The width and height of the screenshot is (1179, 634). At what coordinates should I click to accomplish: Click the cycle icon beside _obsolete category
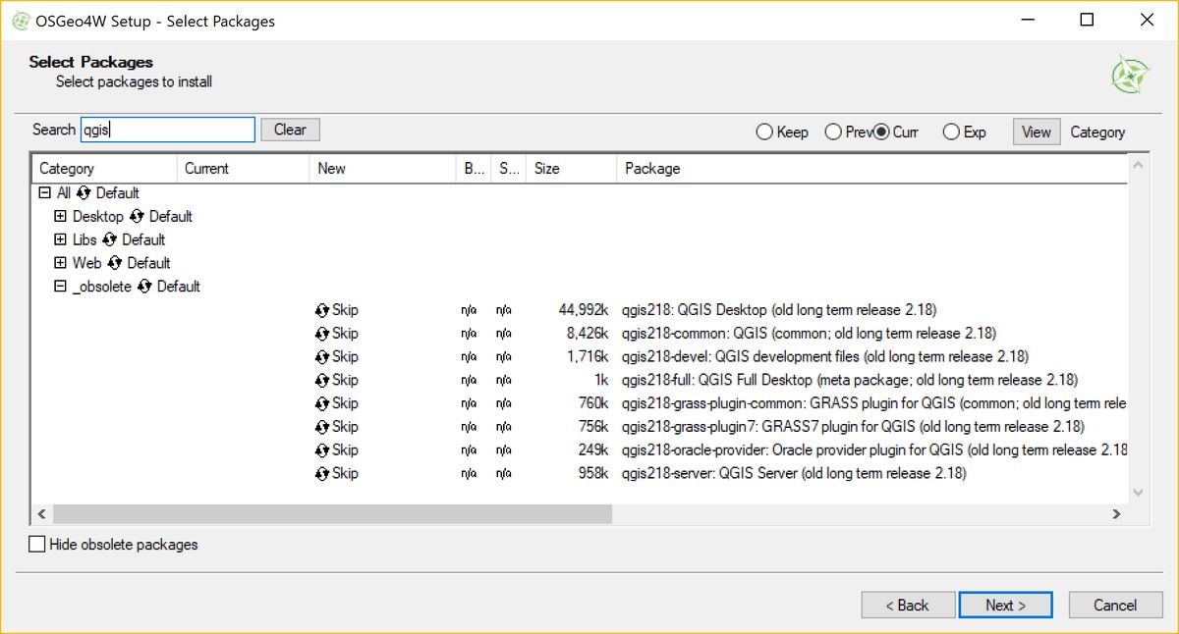[x=145, y=288]
